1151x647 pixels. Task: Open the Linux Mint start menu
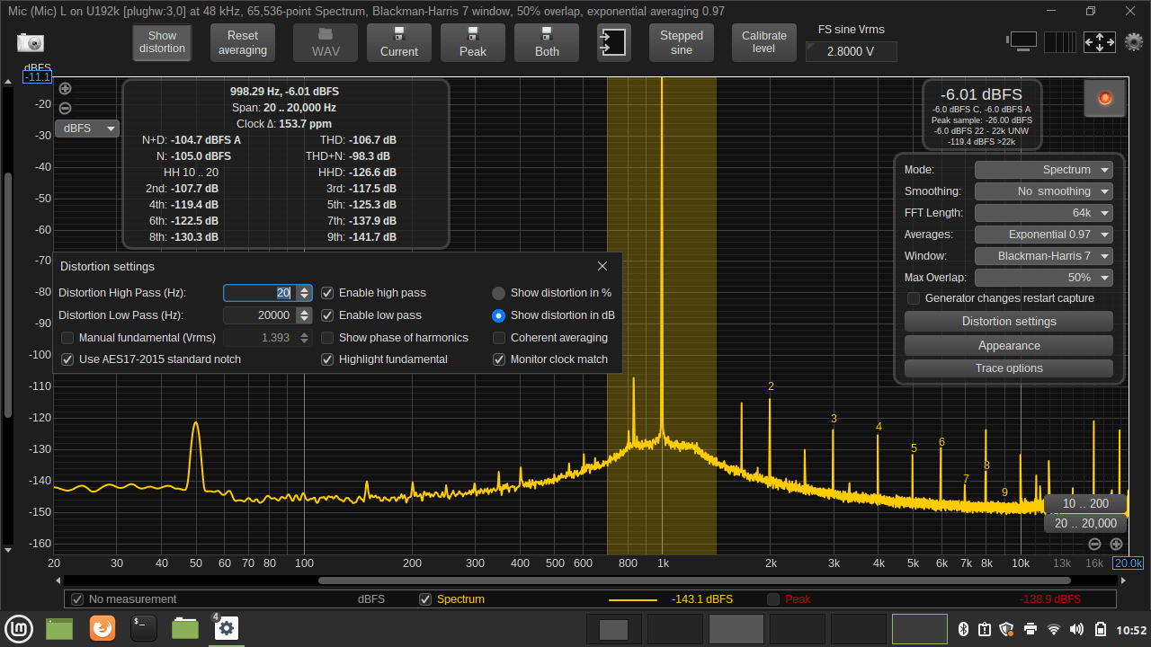tap(17, 628)
